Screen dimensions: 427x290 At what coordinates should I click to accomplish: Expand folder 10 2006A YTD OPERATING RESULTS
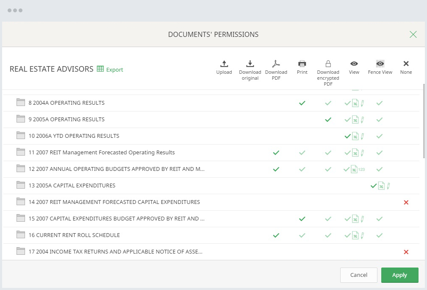(74, 136)
